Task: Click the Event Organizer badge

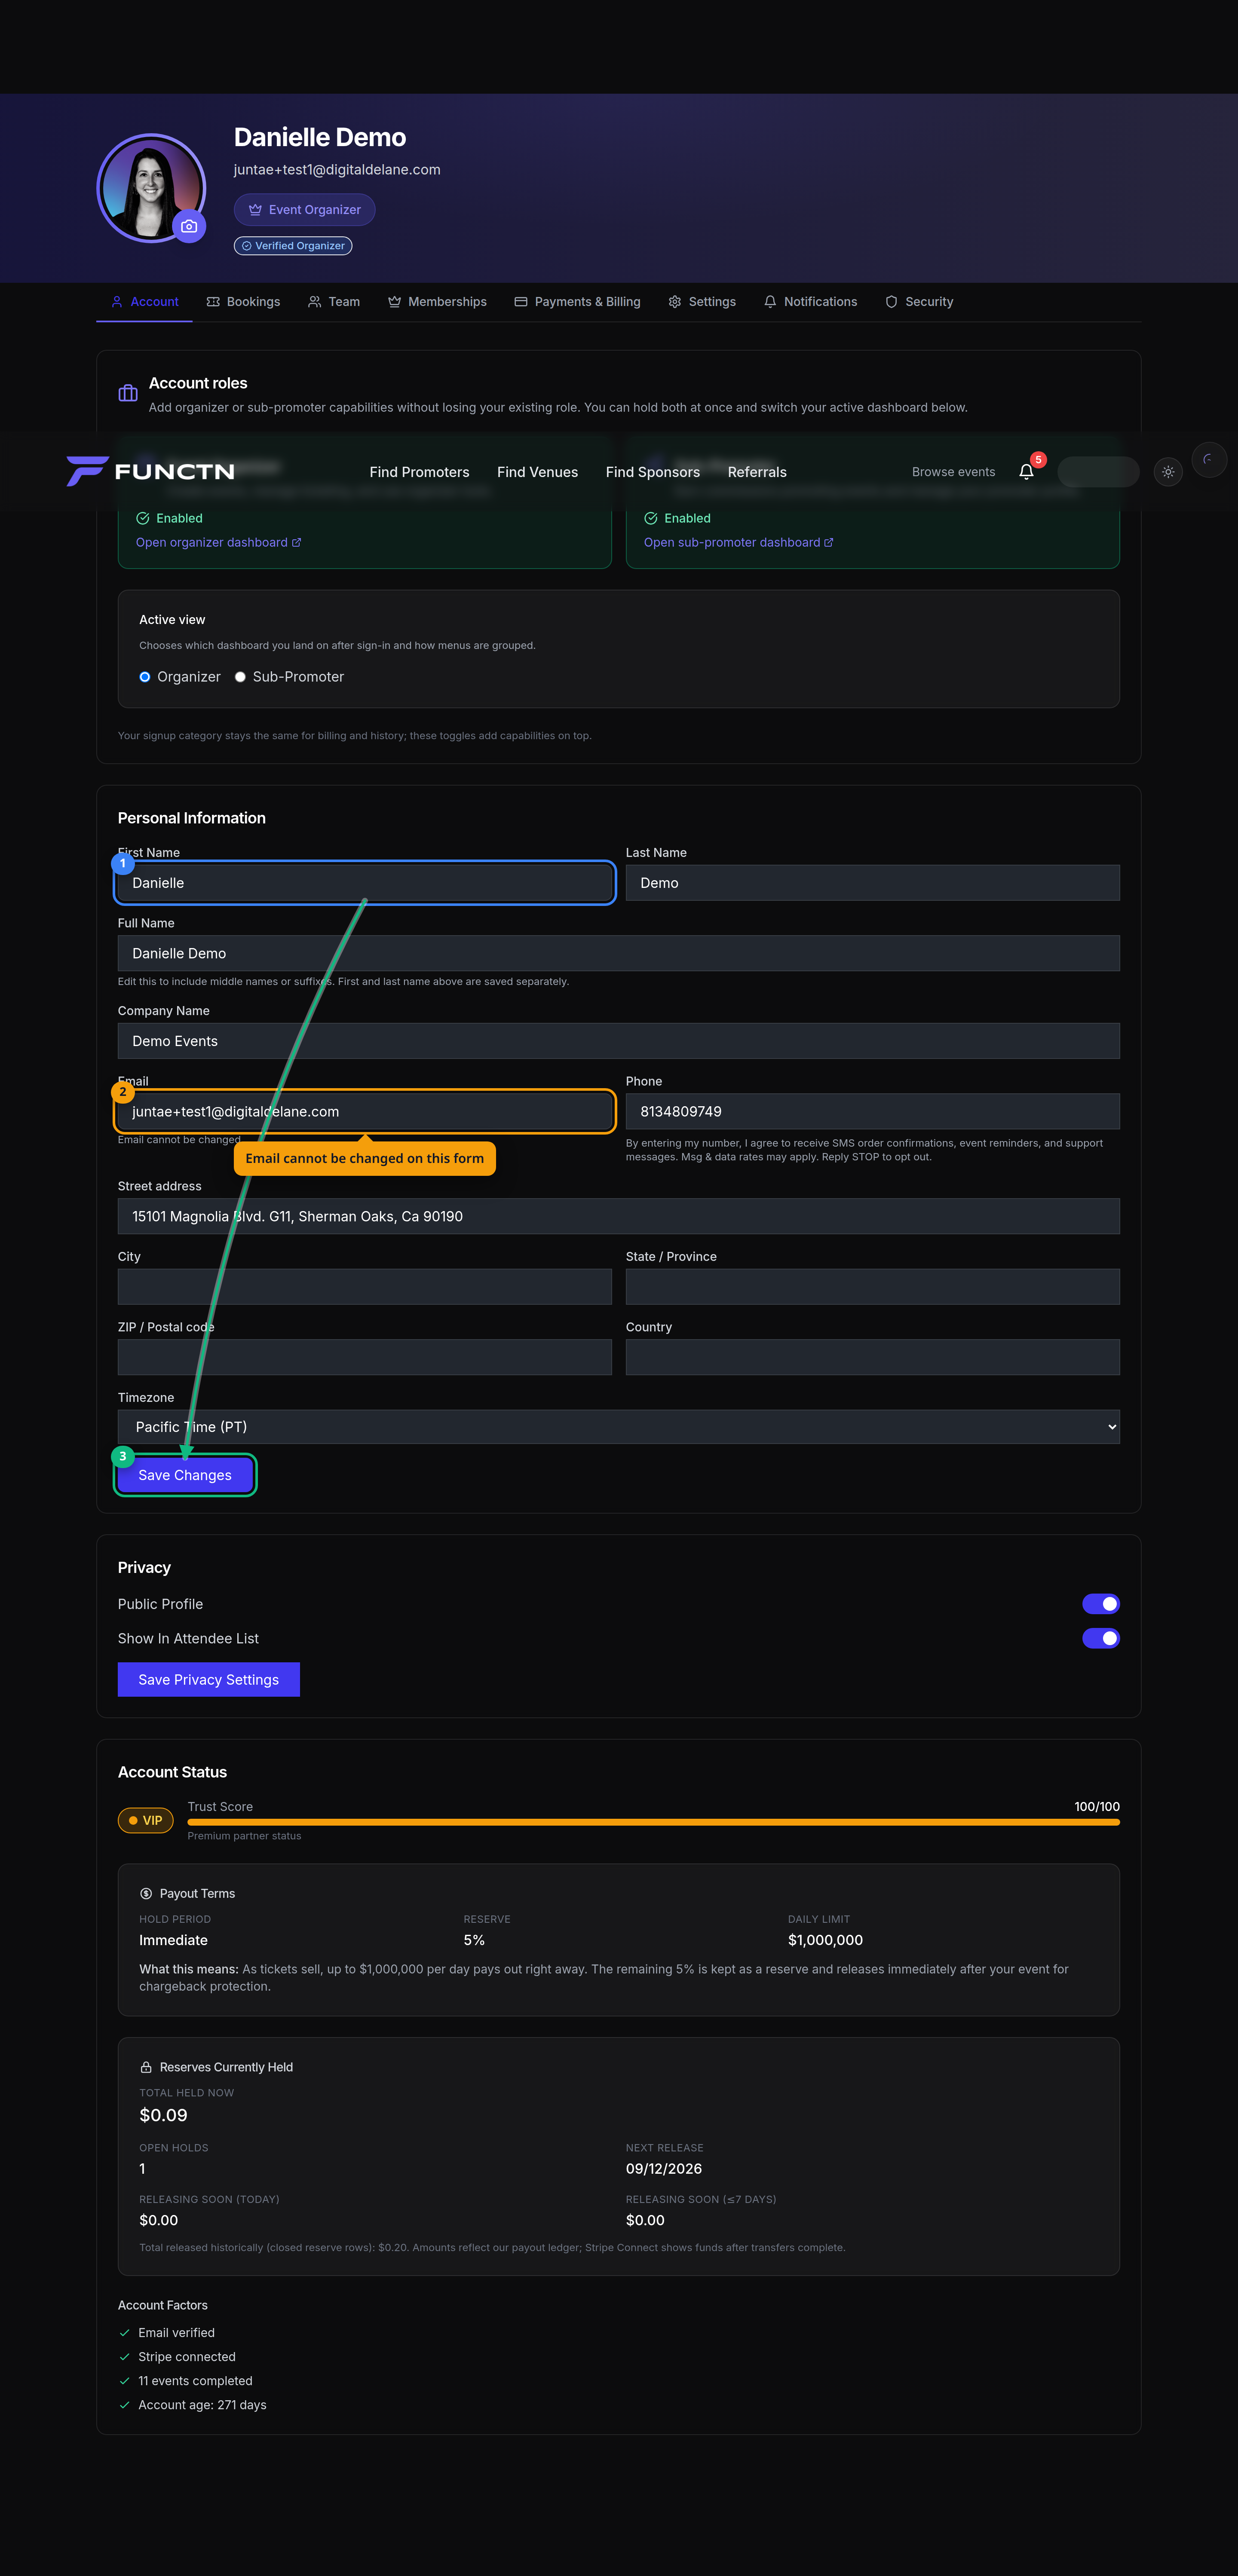Action: coord(305,210)
